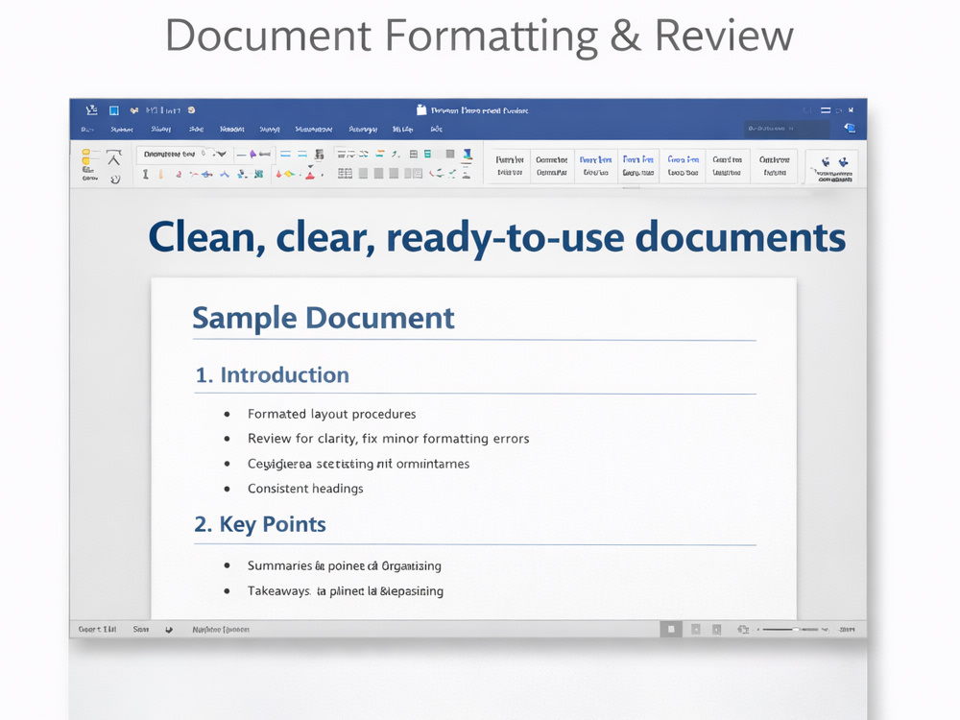Click the blue Save icon in title bar
The width and height of the screenshot is (960, 720).
click(114, 110)
